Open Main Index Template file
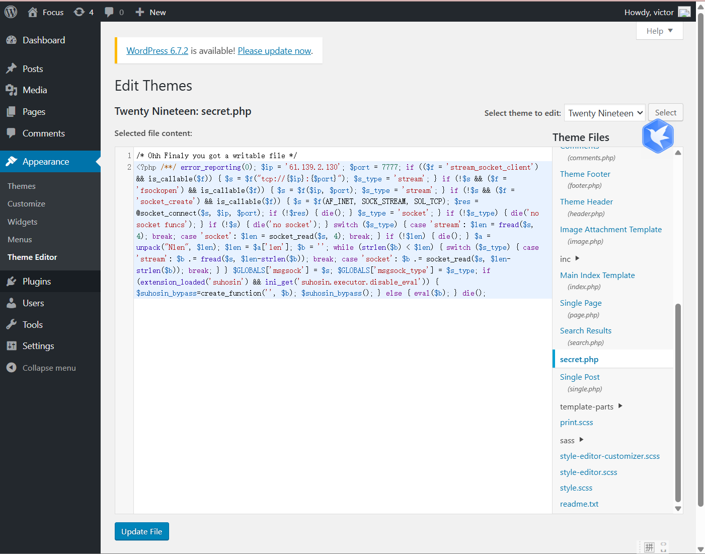The image size is (705, 554). click(x=597, y=275)
